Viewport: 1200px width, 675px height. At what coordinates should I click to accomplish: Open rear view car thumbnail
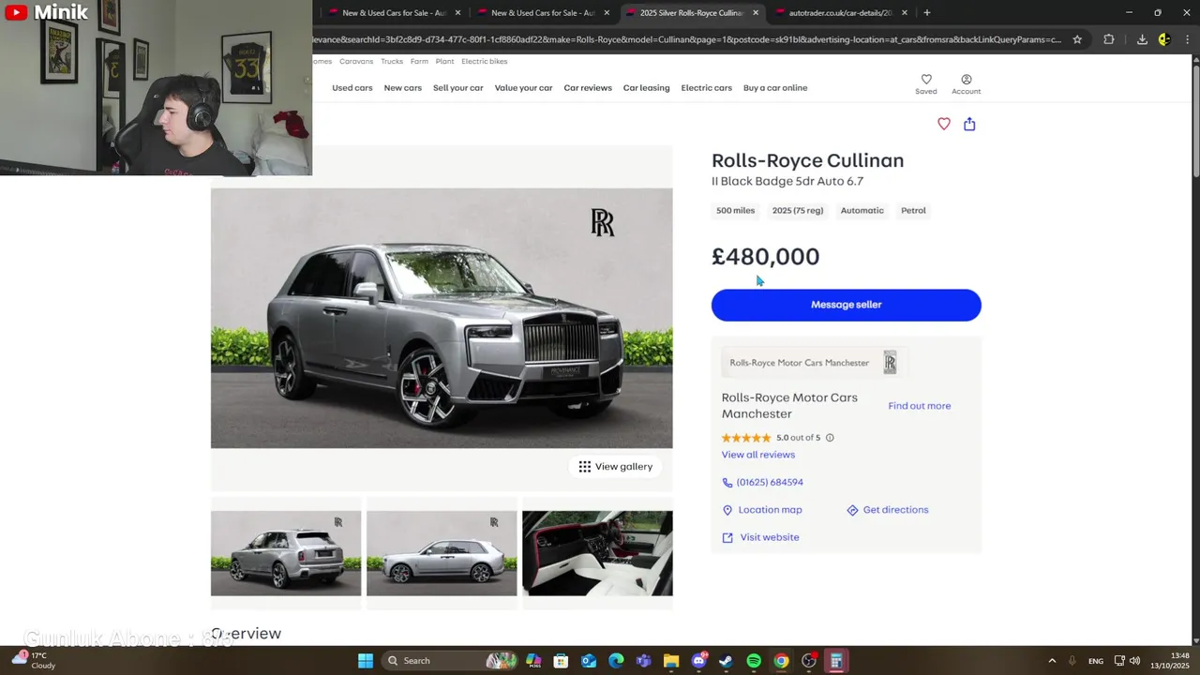coord(286,553)
